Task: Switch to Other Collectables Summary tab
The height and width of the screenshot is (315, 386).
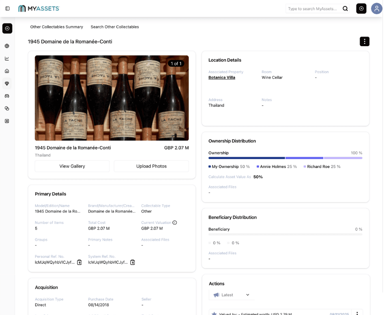Action: (56, 27)
